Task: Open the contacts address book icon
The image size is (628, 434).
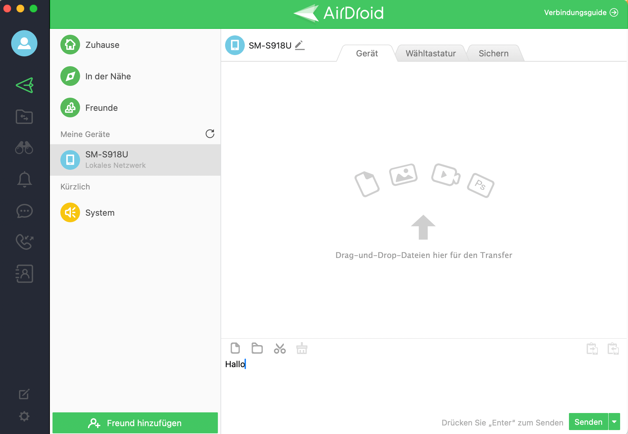Action: (24, 274)
